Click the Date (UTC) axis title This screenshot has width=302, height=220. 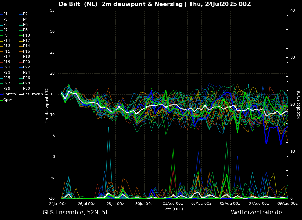pyautogui.click(x=173, y=209)
